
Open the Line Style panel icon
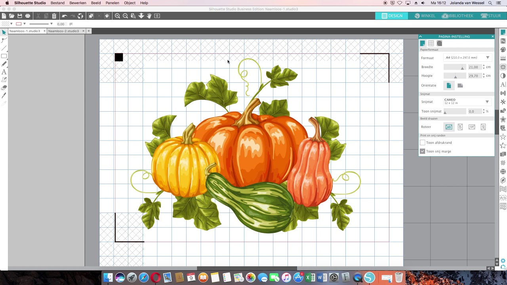tap(503, 58)
